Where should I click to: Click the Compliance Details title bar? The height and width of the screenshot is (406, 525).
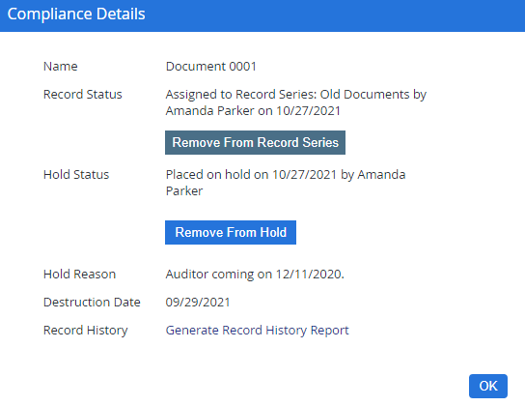[x=262, y=15]
